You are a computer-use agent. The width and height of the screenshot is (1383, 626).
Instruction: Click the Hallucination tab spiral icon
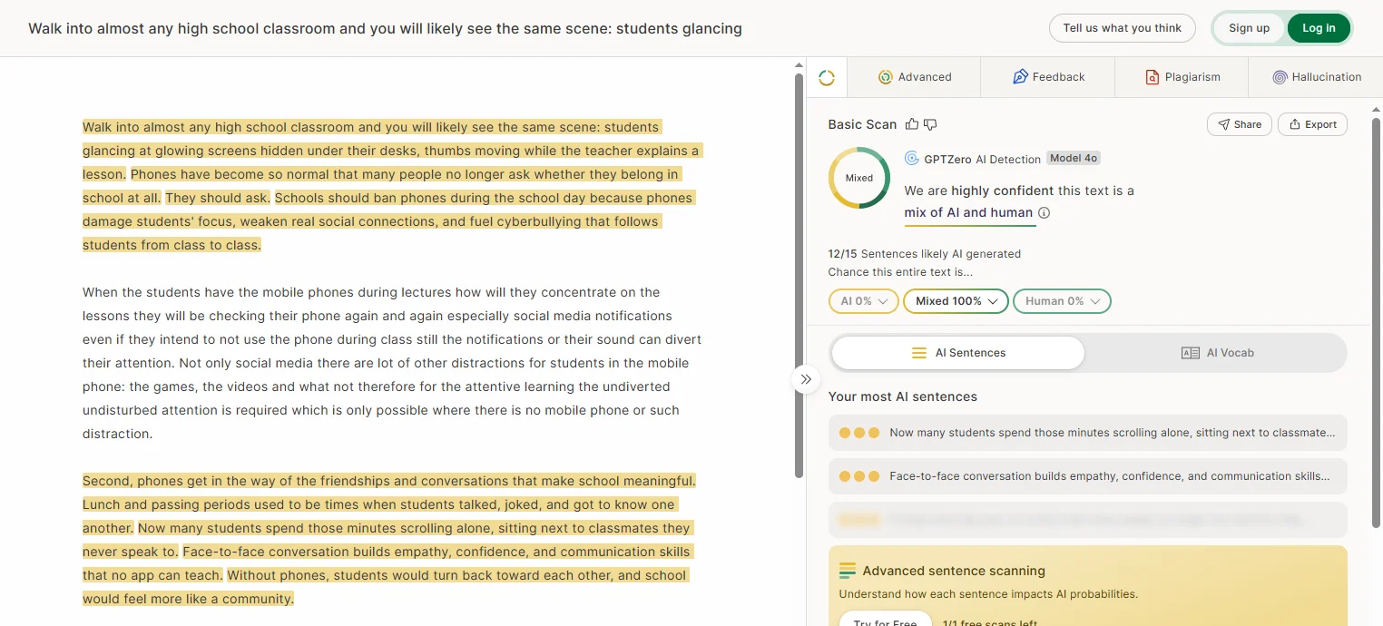pos(1280,77)
